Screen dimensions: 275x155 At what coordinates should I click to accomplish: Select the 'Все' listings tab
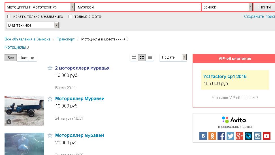coord(10,58)
